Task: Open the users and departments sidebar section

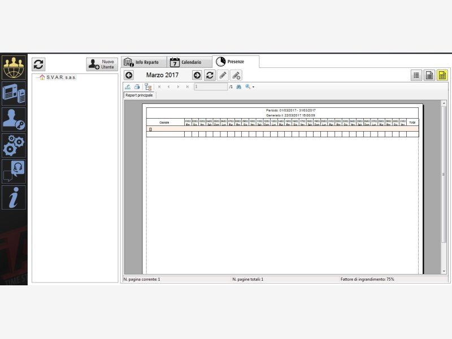Action: click(x=14, y=67)
